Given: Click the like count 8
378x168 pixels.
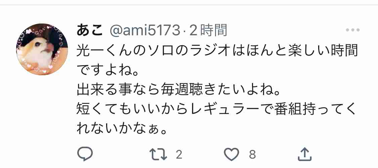Looking at the screenshot, I should click(252, 154).
